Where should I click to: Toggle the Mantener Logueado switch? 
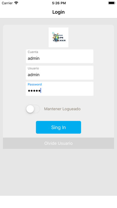click(x=33, y=109)
